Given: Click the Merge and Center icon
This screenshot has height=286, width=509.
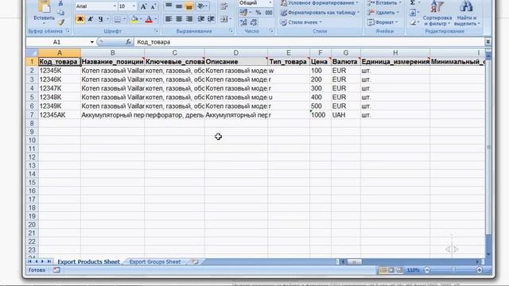Looking at the screenshot, I should (x=223, y=19).
